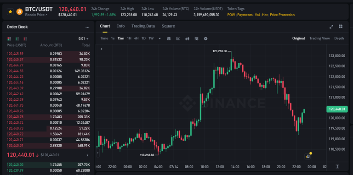Viewport: 353px width, 175px height.
Task: Select the 15m chart interval
Action: point(121,38)
